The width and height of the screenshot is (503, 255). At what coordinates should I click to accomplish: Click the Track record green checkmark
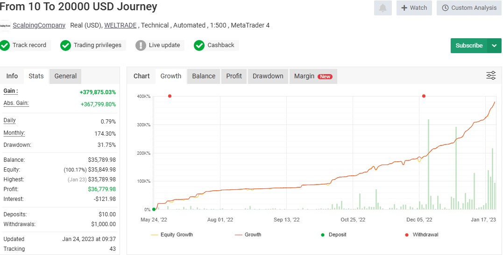click(5, 45)
